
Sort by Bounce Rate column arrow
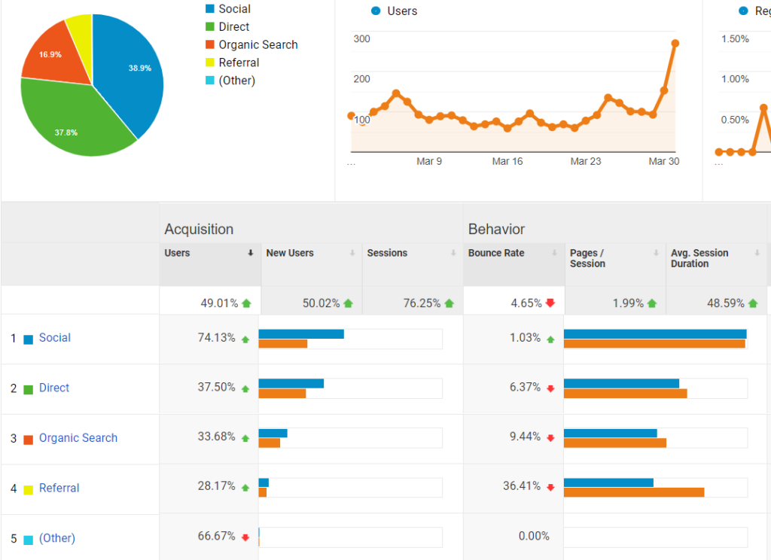555,254
